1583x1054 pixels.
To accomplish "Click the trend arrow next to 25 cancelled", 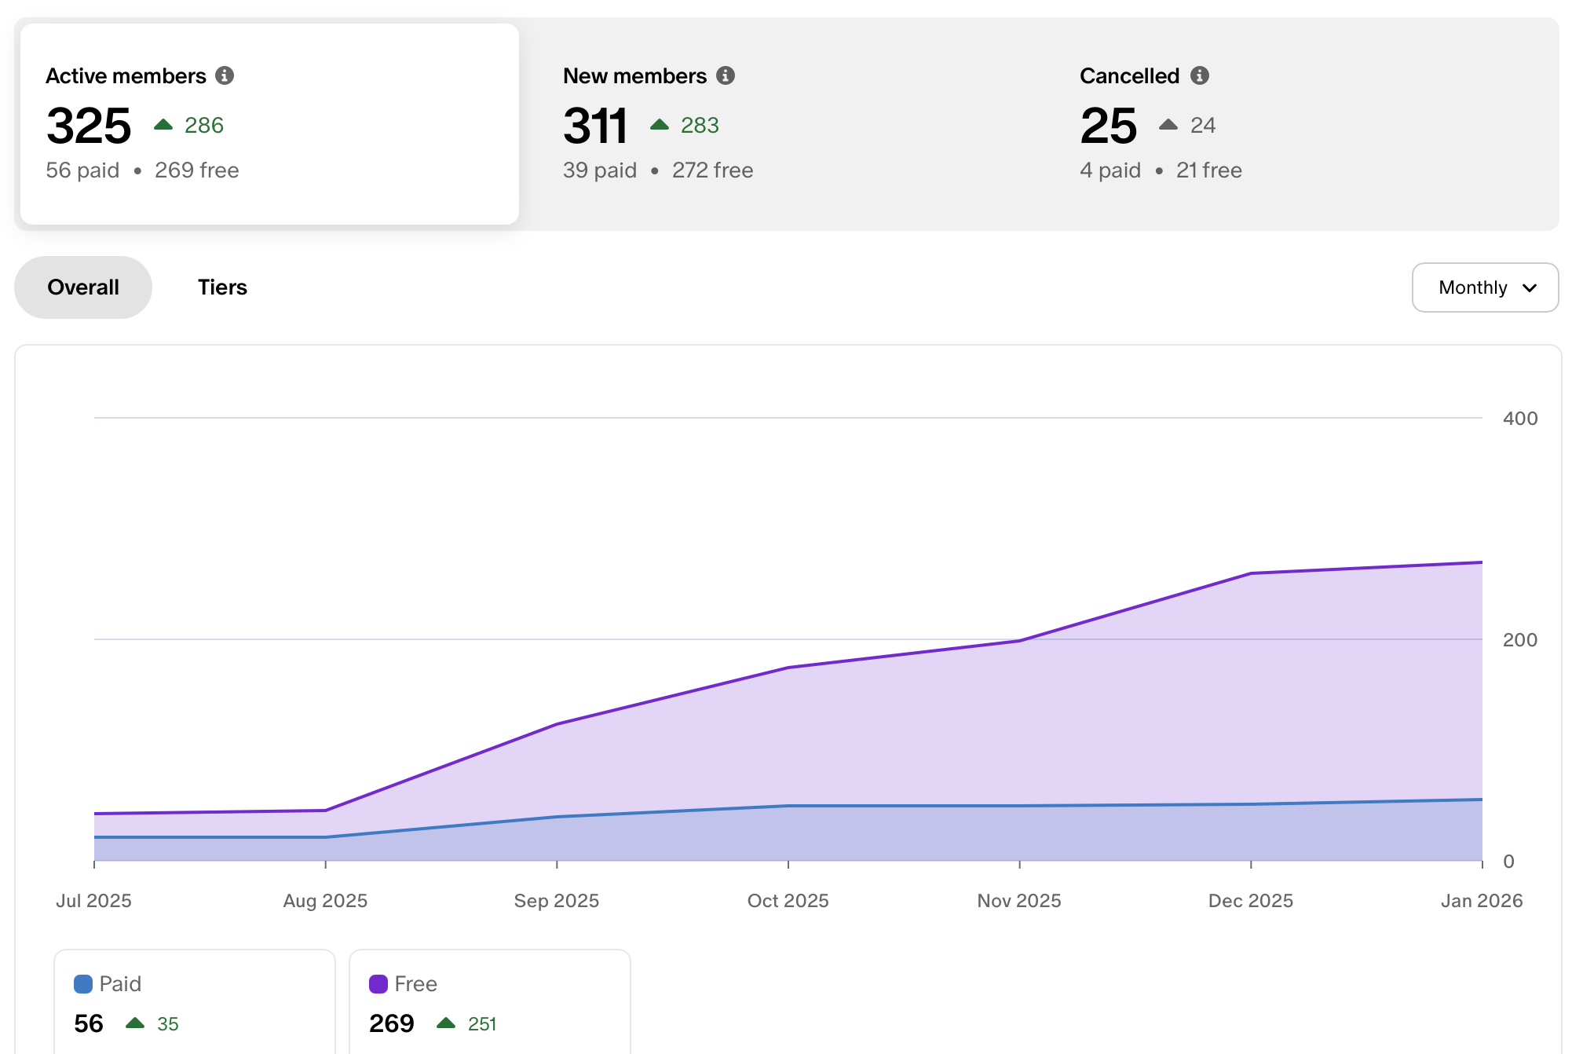I will click(x=1168, y=124).
